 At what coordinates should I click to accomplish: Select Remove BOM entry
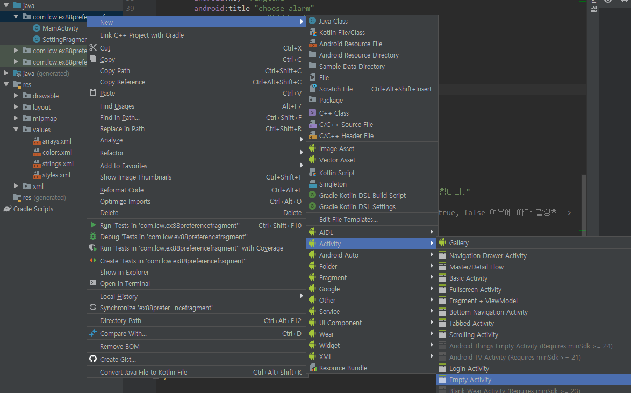point(196,346)
